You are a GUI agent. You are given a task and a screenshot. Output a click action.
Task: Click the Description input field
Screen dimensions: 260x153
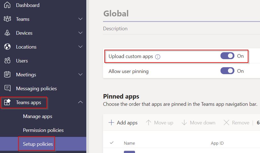pyautogui.click(x=181, y=29)
